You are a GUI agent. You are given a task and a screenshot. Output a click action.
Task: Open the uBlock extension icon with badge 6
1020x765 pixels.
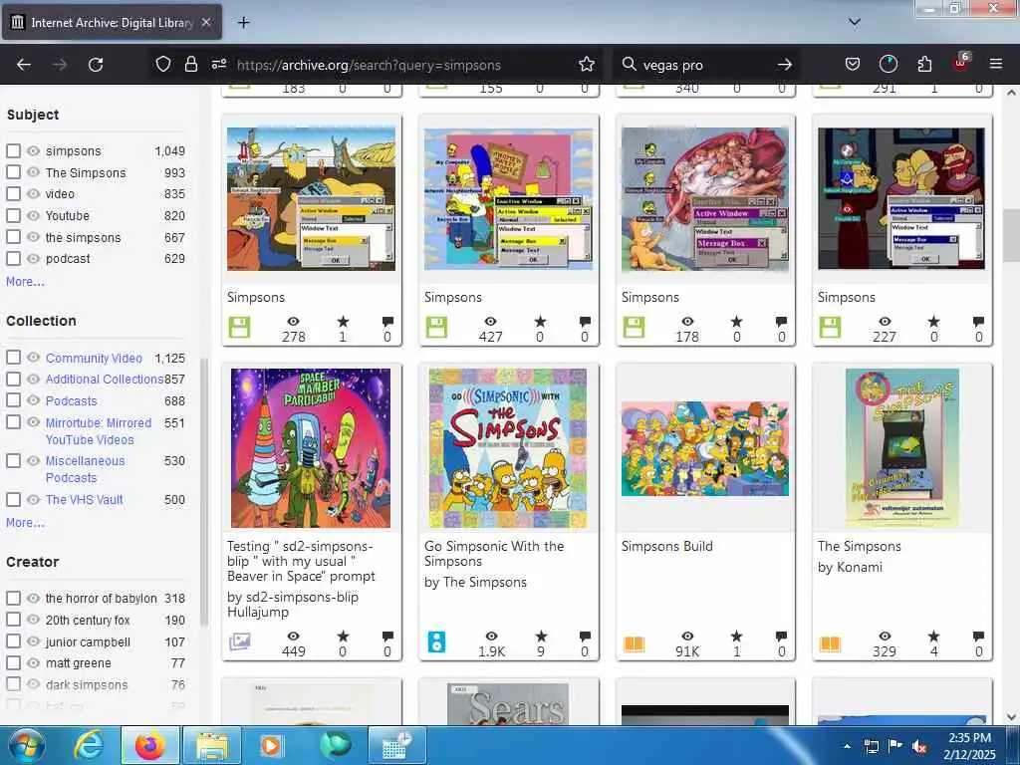[961, 63]
